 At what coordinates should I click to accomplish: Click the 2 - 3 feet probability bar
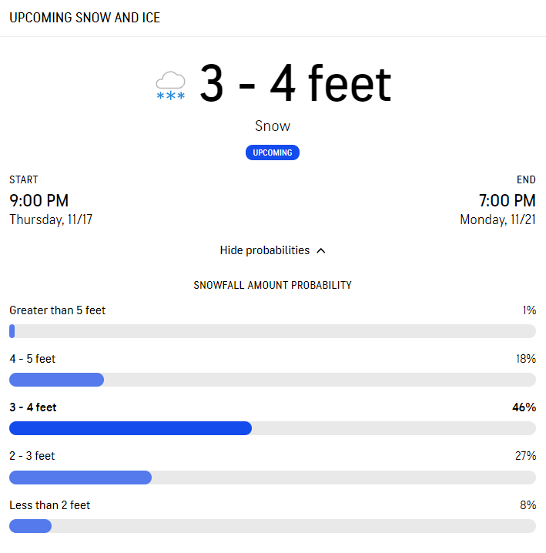[273, 478]
